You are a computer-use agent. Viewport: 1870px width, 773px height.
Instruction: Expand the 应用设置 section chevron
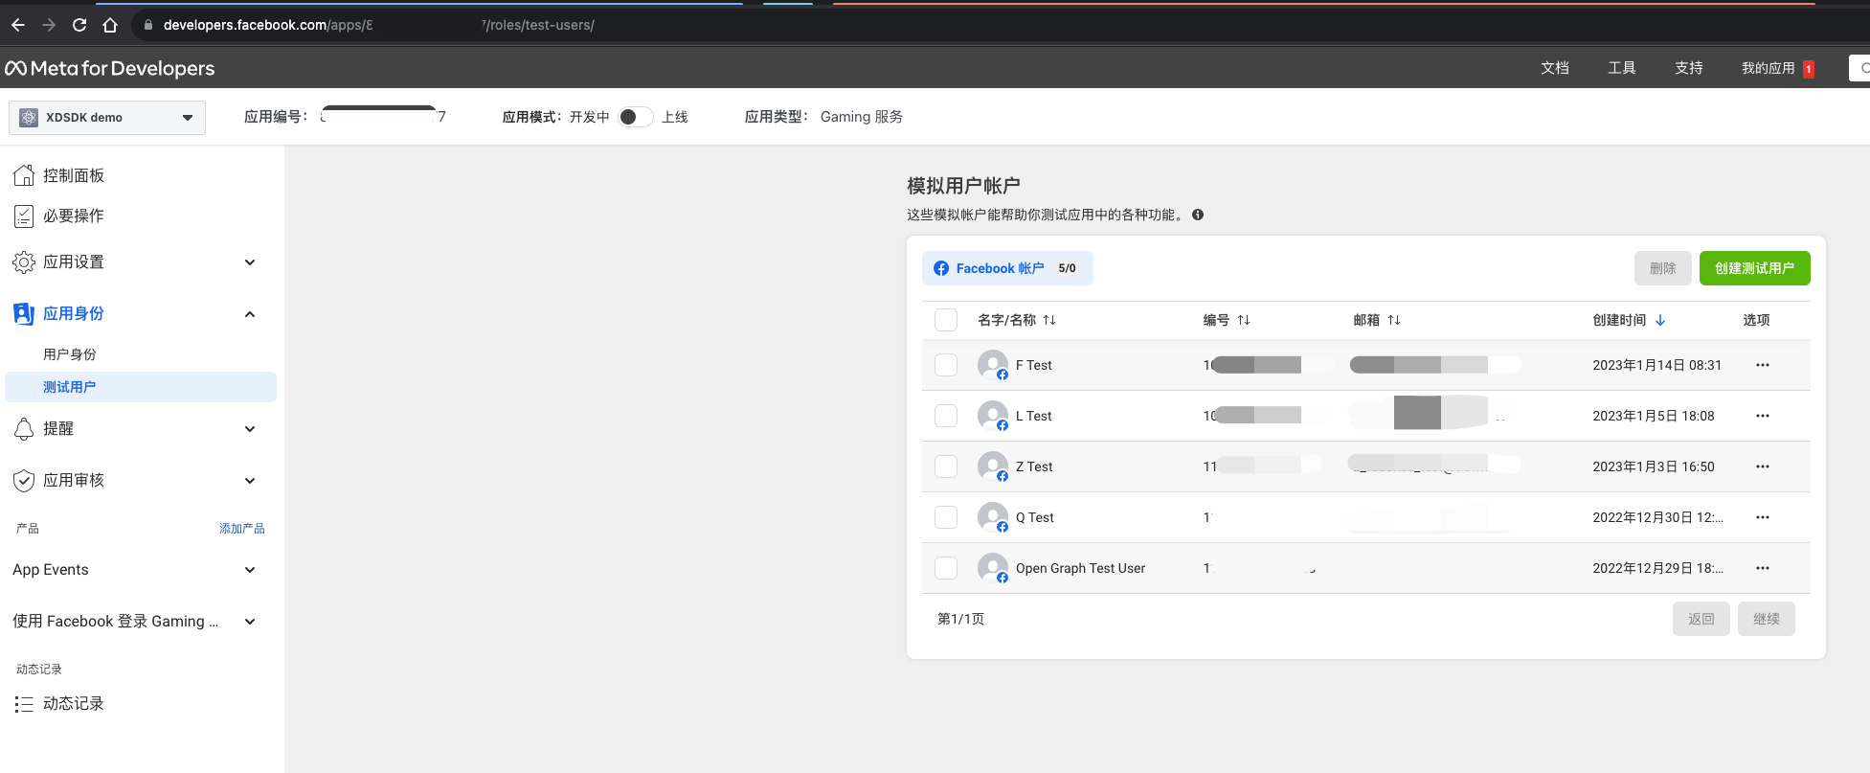[x=250, y=262]
